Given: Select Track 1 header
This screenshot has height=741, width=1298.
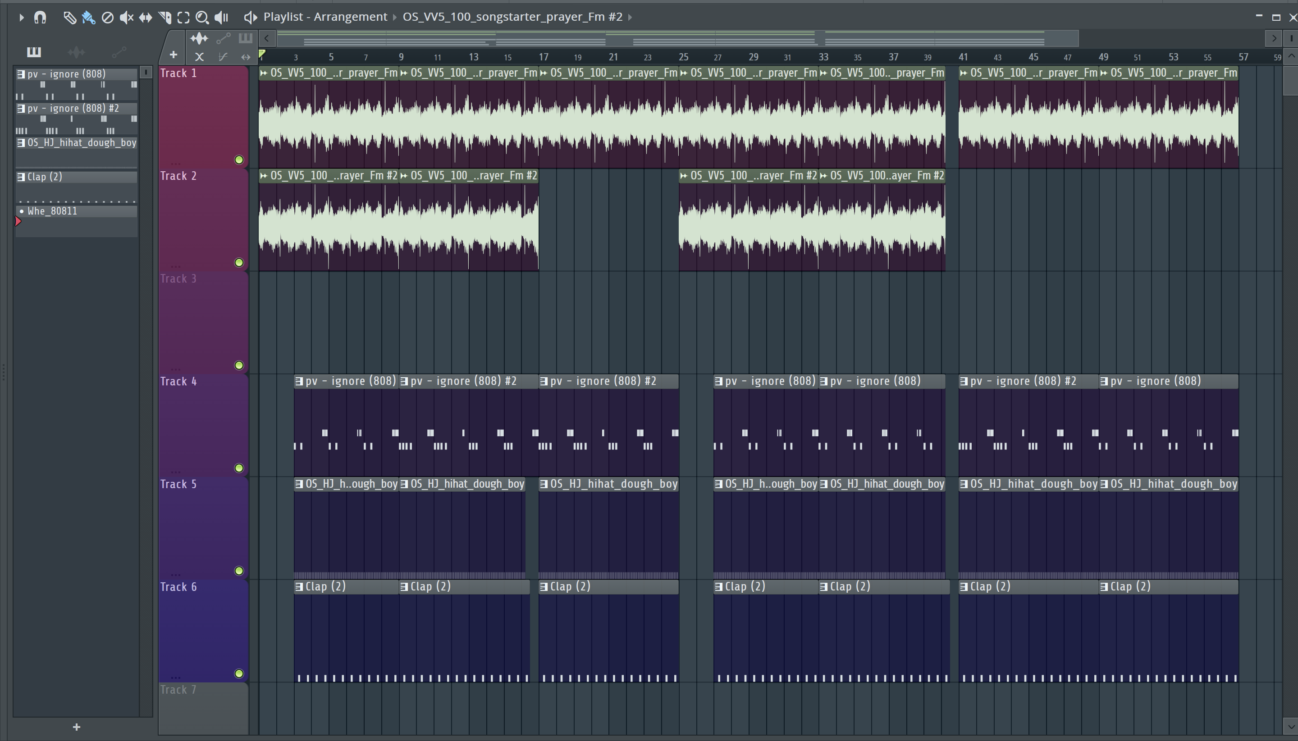Looking at the screenshot, I should pyautogui.click(x=203, y=117).
